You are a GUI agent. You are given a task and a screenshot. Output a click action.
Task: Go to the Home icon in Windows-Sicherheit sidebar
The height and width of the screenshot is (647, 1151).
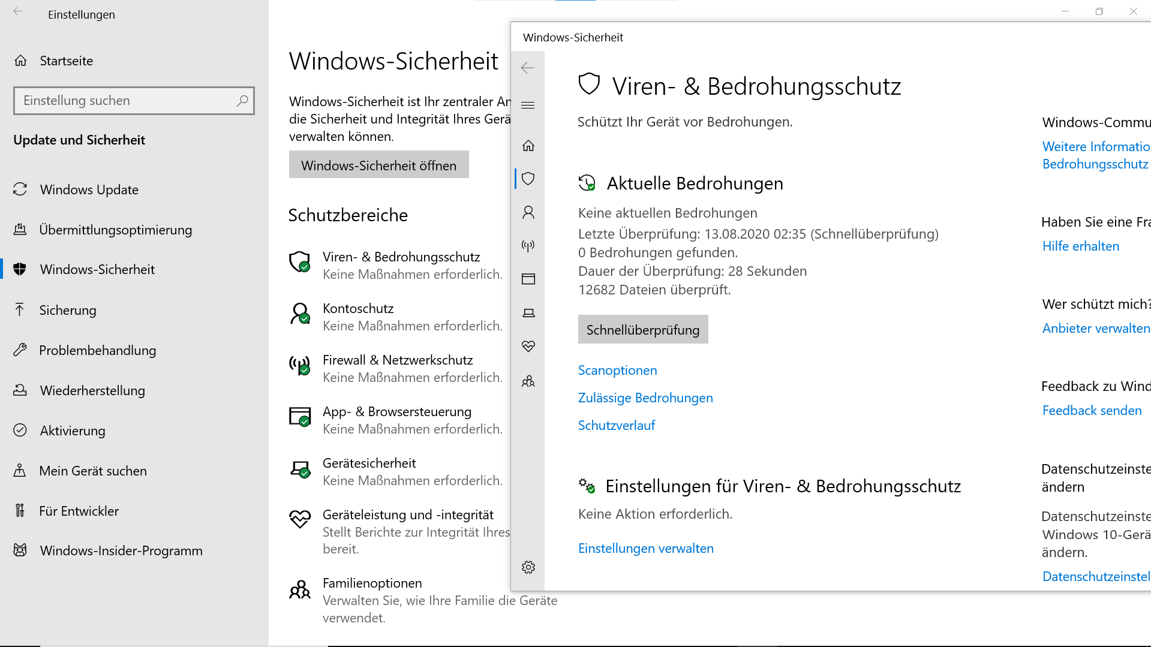[528, 146]
